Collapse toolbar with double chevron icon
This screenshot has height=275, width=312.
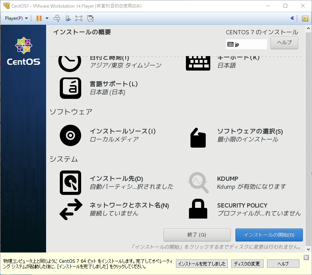click(292, 18)
